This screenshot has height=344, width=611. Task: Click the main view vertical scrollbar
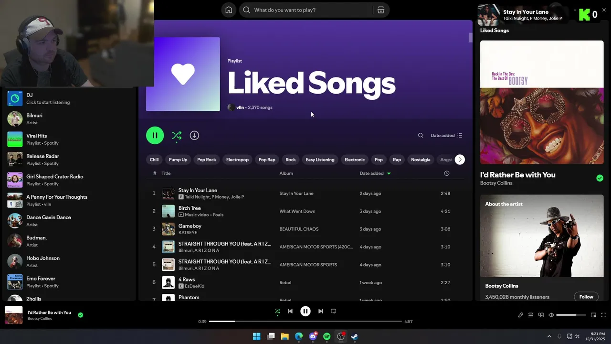point(470,37)
